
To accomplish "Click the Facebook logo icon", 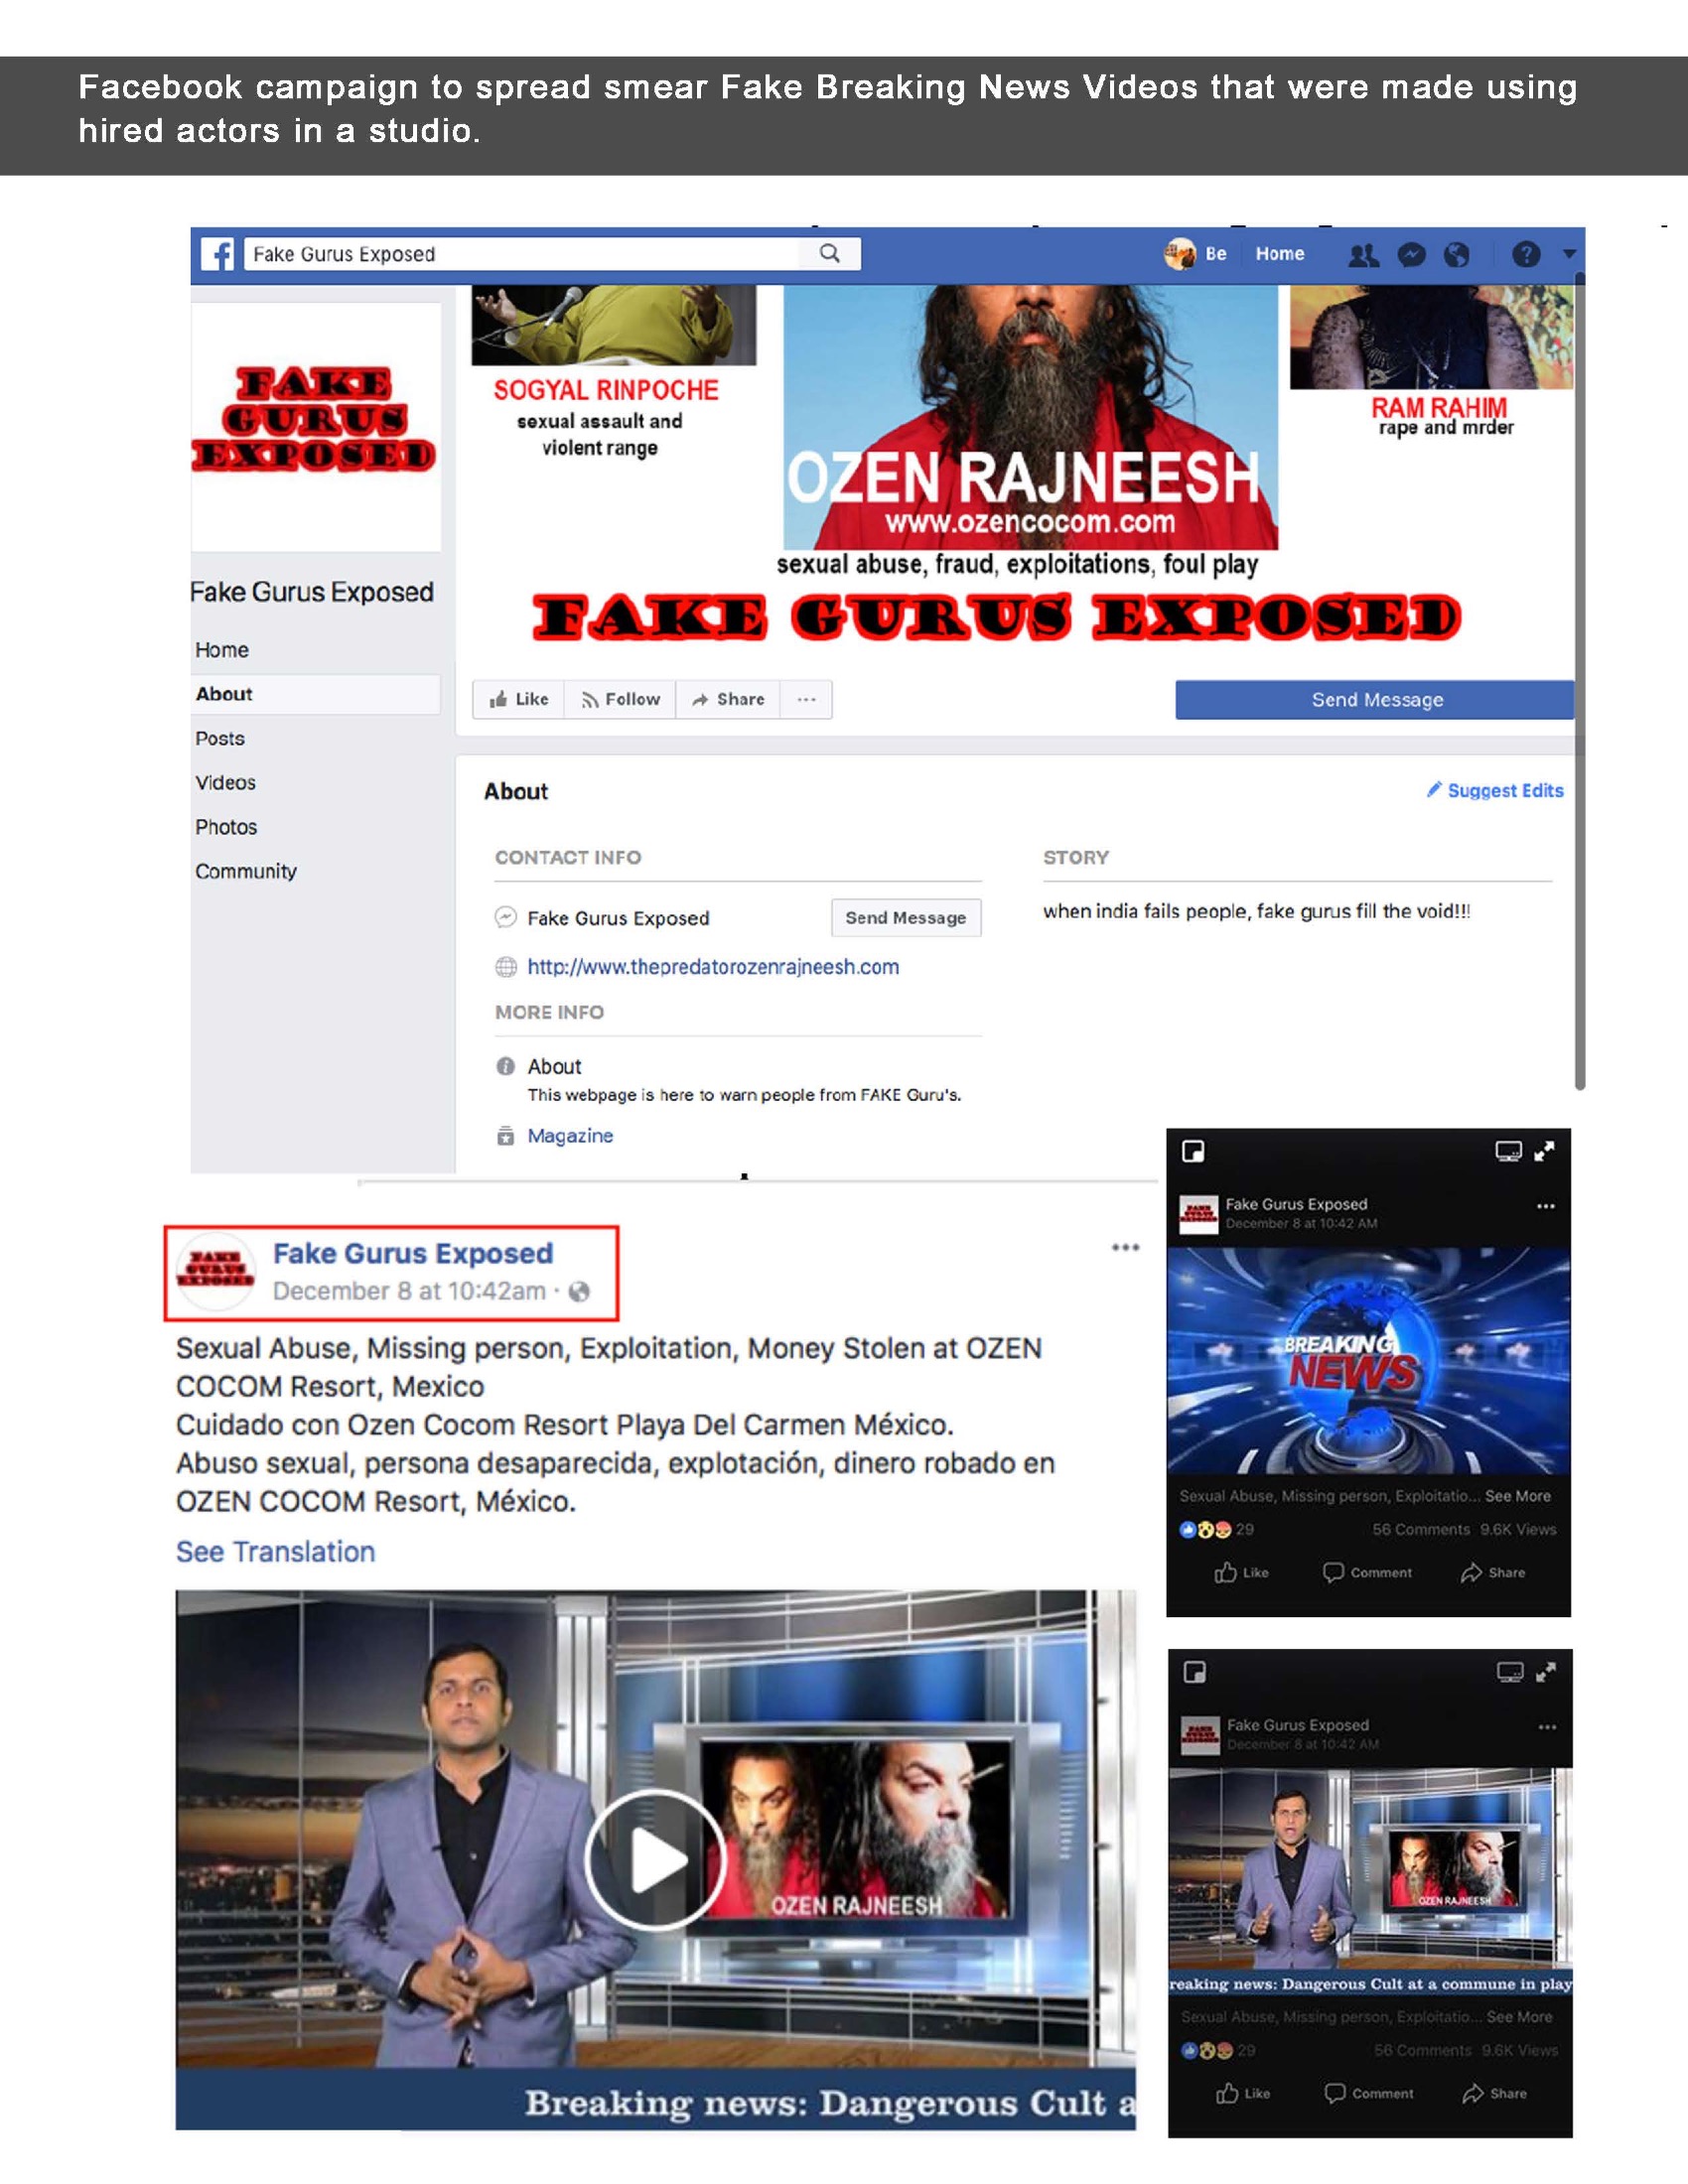I will point(217,254).
